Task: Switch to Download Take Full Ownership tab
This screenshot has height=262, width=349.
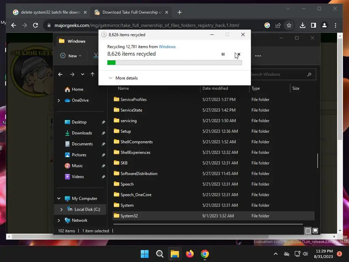Action: click(x=132, y=12)
